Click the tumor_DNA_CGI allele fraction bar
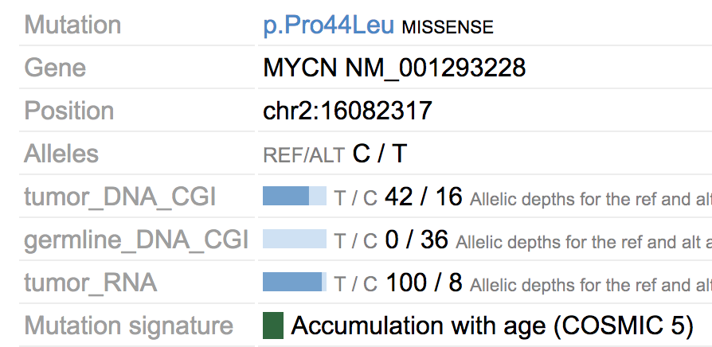The image size is (712, 347). pyautogui.click(x=295, y=196)
